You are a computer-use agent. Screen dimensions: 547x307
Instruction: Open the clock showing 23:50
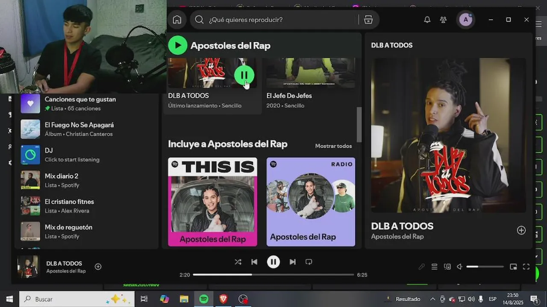513,299
